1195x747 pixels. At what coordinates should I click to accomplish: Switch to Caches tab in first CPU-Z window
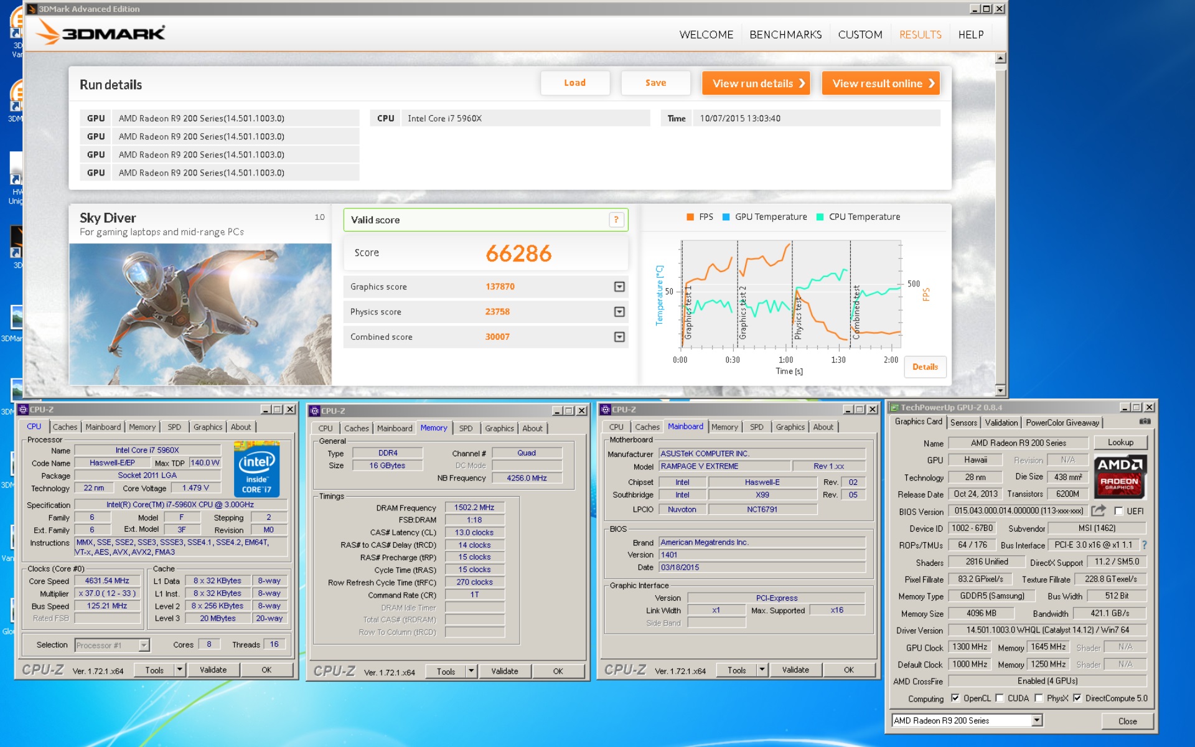65,427
